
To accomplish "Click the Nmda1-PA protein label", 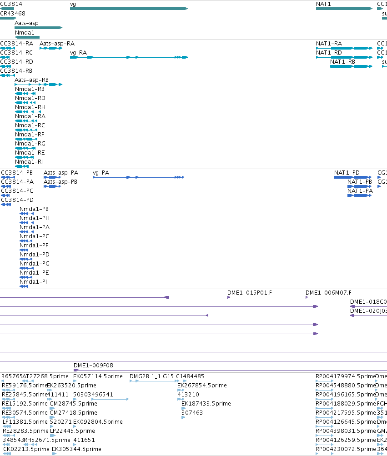I will [35, 227].
